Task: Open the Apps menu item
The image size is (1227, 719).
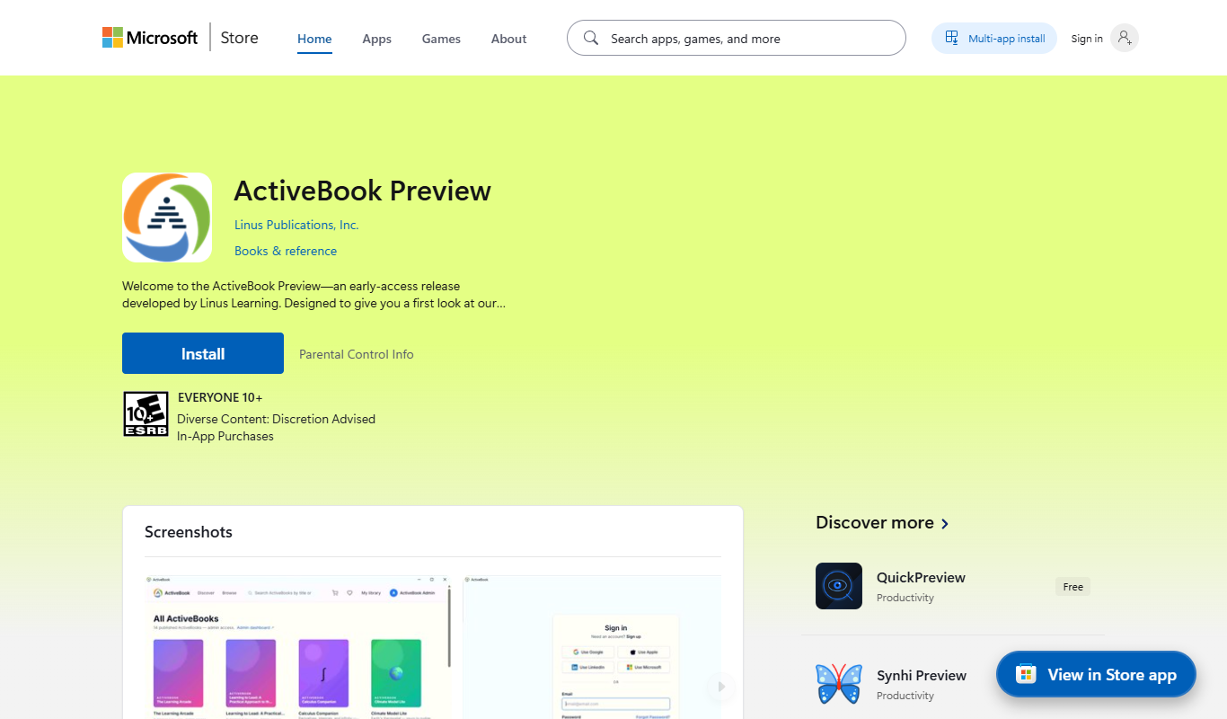Action: (x=377, y=39)
